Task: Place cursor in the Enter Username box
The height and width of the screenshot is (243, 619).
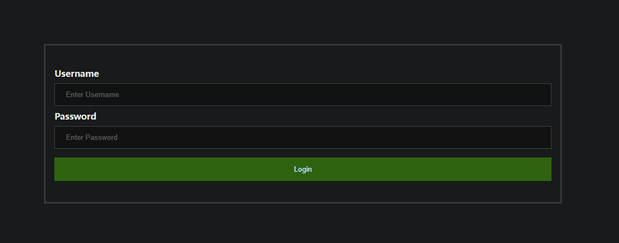Action: click(x=302, y=94)
